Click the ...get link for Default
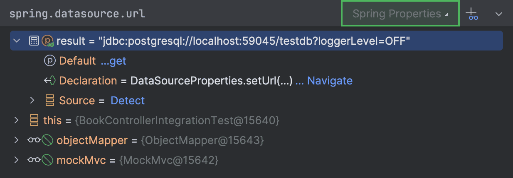The width and height of the screenshot is (513, 178). (113, 61)
